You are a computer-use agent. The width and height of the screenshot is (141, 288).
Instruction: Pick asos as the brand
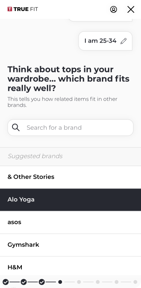(71, 222)
